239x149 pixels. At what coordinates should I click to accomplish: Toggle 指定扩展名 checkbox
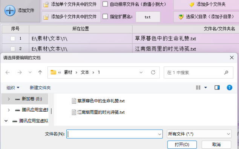(105, 16)
